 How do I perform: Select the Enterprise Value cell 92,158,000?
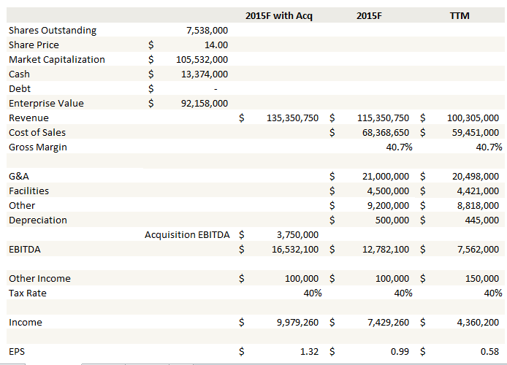pyautogui.click(x=204, y=103)
